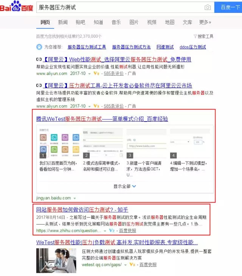Open suggestion 网速测试
The width and height of the screenshot is (242, 276).
(165, 47)
